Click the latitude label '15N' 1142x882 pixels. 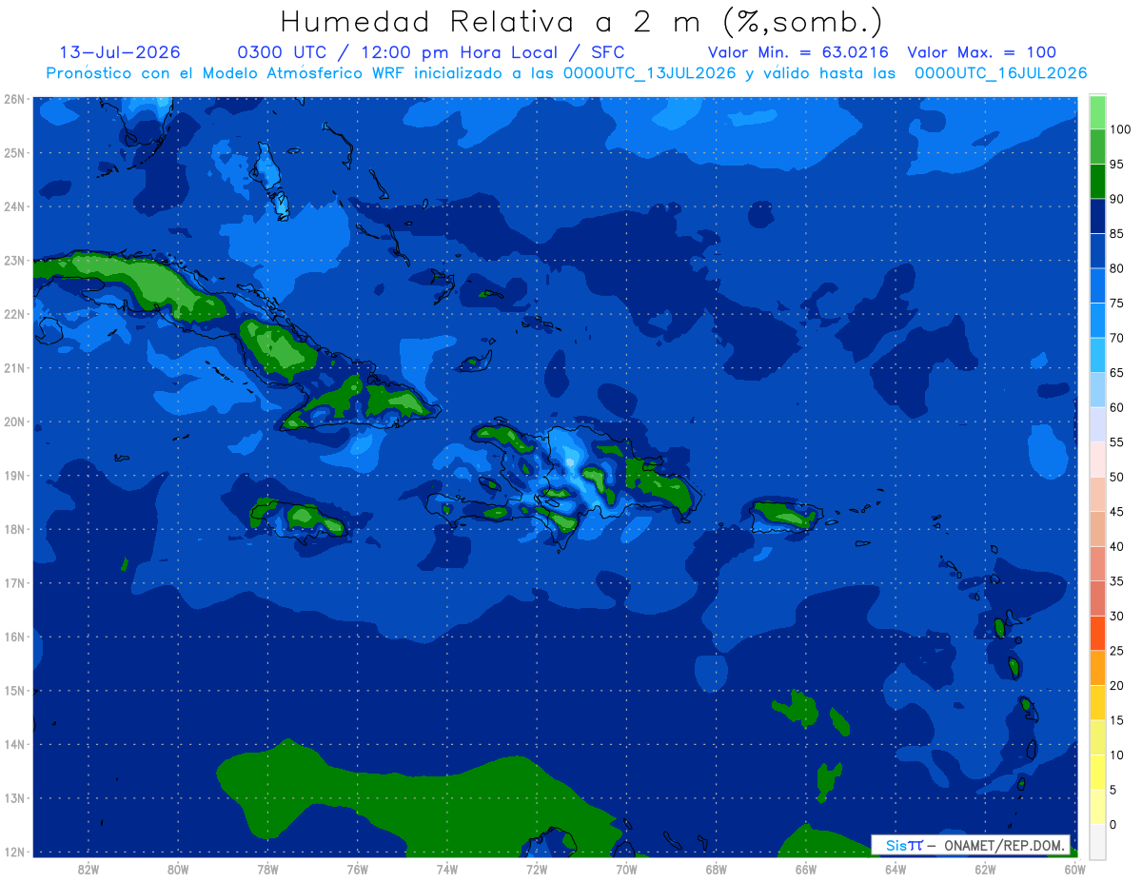pyautogui.click(x=13, y=691)
